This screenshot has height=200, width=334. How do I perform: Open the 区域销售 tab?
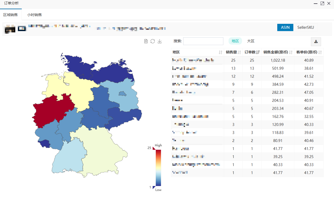point(10,15)
